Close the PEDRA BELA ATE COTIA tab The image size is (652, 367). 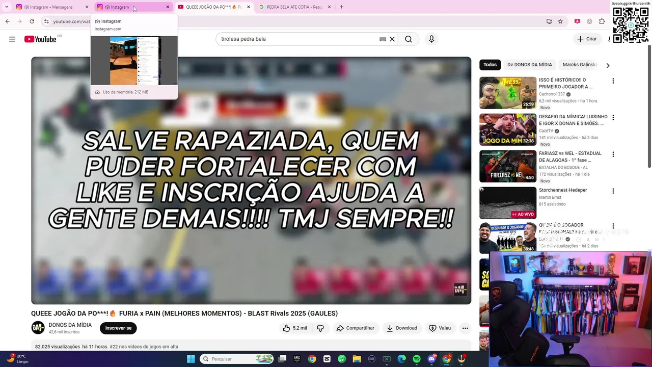pos(329,7)
